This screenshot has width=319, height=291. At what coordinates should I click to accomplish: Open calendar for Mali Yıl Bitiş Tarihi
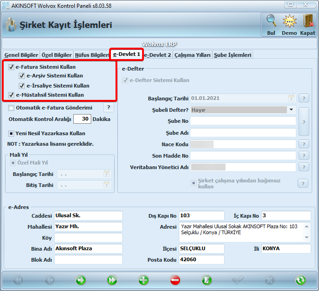106,185
